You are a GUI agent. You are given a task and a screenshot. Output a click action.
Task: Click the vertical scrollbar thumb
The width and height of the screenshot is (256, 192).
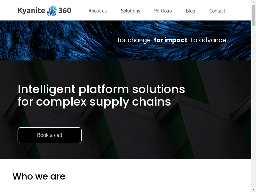(253, 15)
